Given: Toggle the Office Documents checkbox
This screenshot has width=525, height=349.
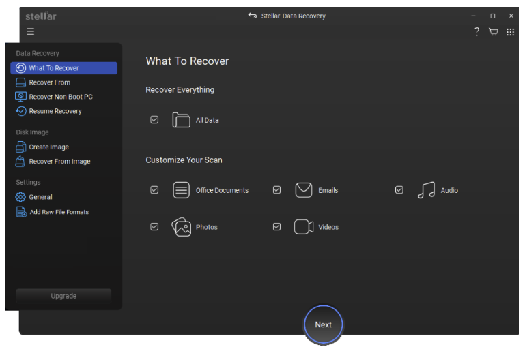Looking at the screenshot, I should point(154,190).
